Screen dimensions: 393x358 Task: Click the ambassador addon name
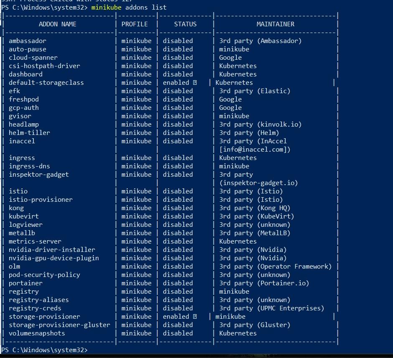pyautogui.click(x=28, y=41)
